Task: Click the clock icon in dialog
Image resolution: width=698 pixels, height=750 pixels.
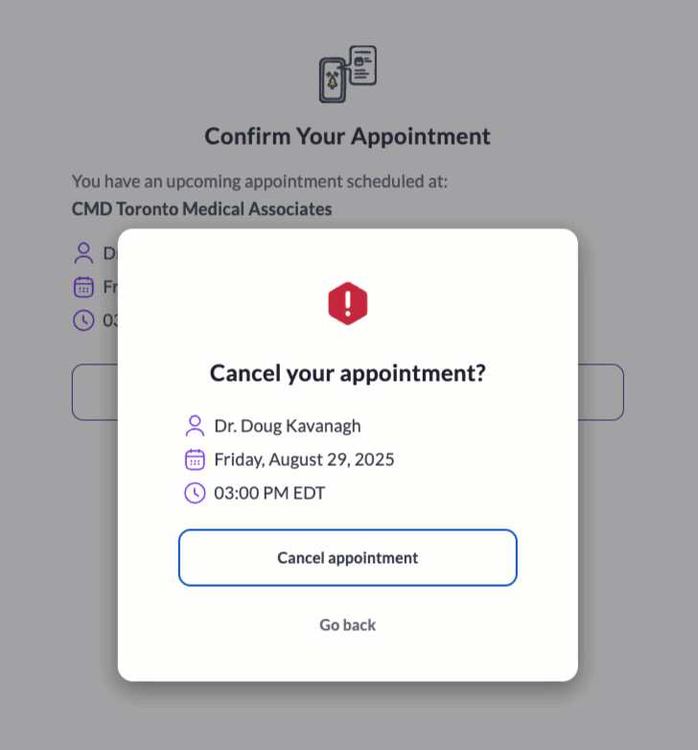Action: click(195, 493)
